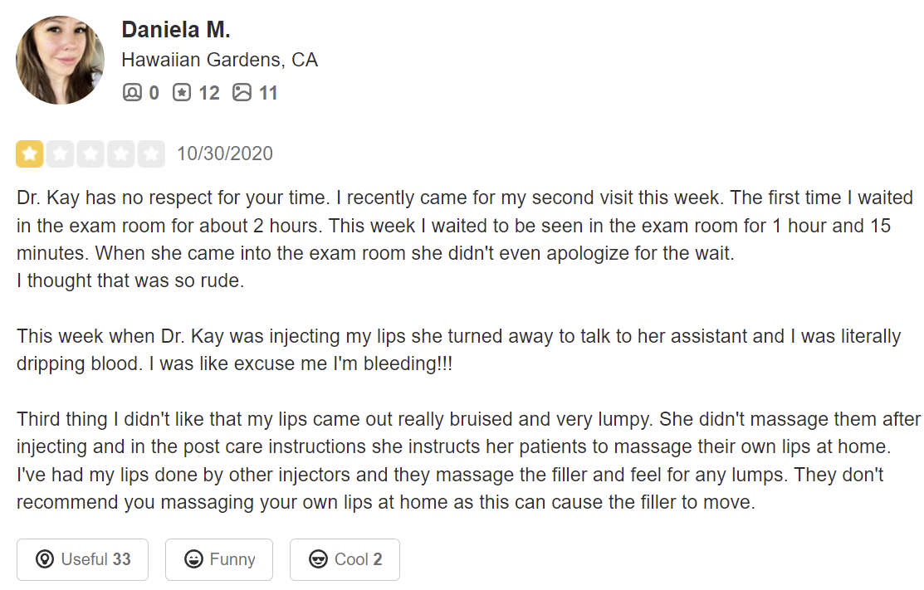Click the fifth rating star
This screenshot has height=590, width=924.
pyautogui.click(x=151, y=154)
